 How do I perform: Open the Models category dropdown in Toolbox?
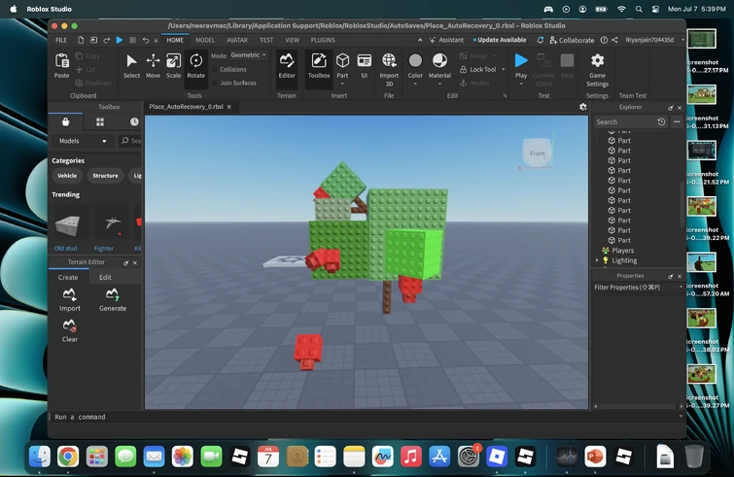pos(83,141)
